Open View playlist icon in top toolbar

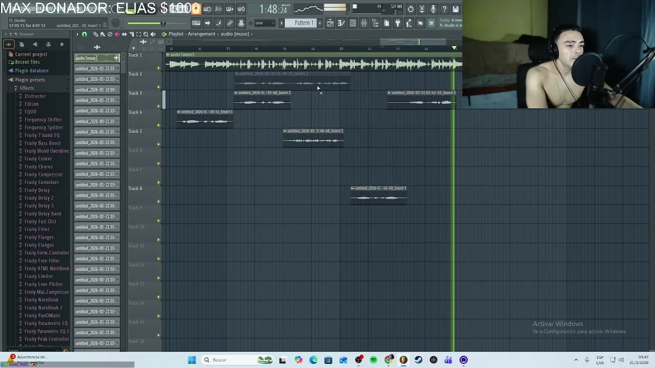(330, 23)
